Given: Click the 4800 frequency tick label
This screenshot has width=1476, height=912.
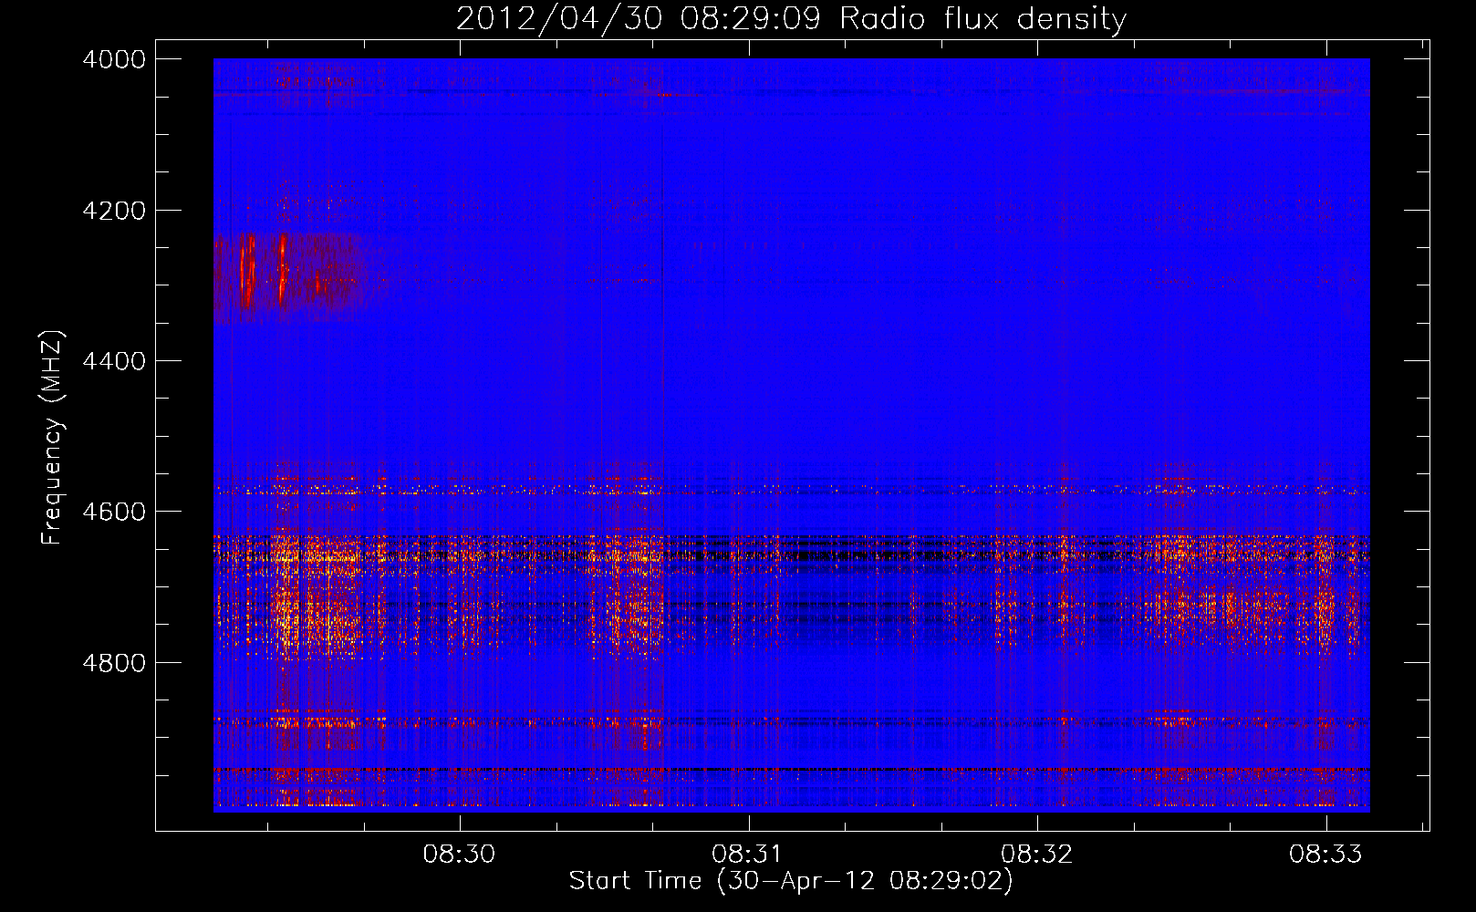Looking at the screenshot, I should point(114,663).
